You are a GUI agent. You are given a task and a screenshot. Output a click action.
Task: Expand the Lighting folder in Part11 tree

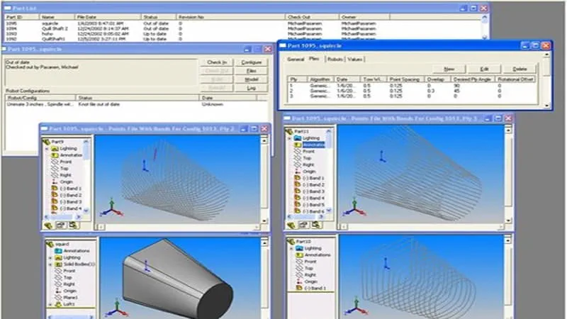coord(288,138)
